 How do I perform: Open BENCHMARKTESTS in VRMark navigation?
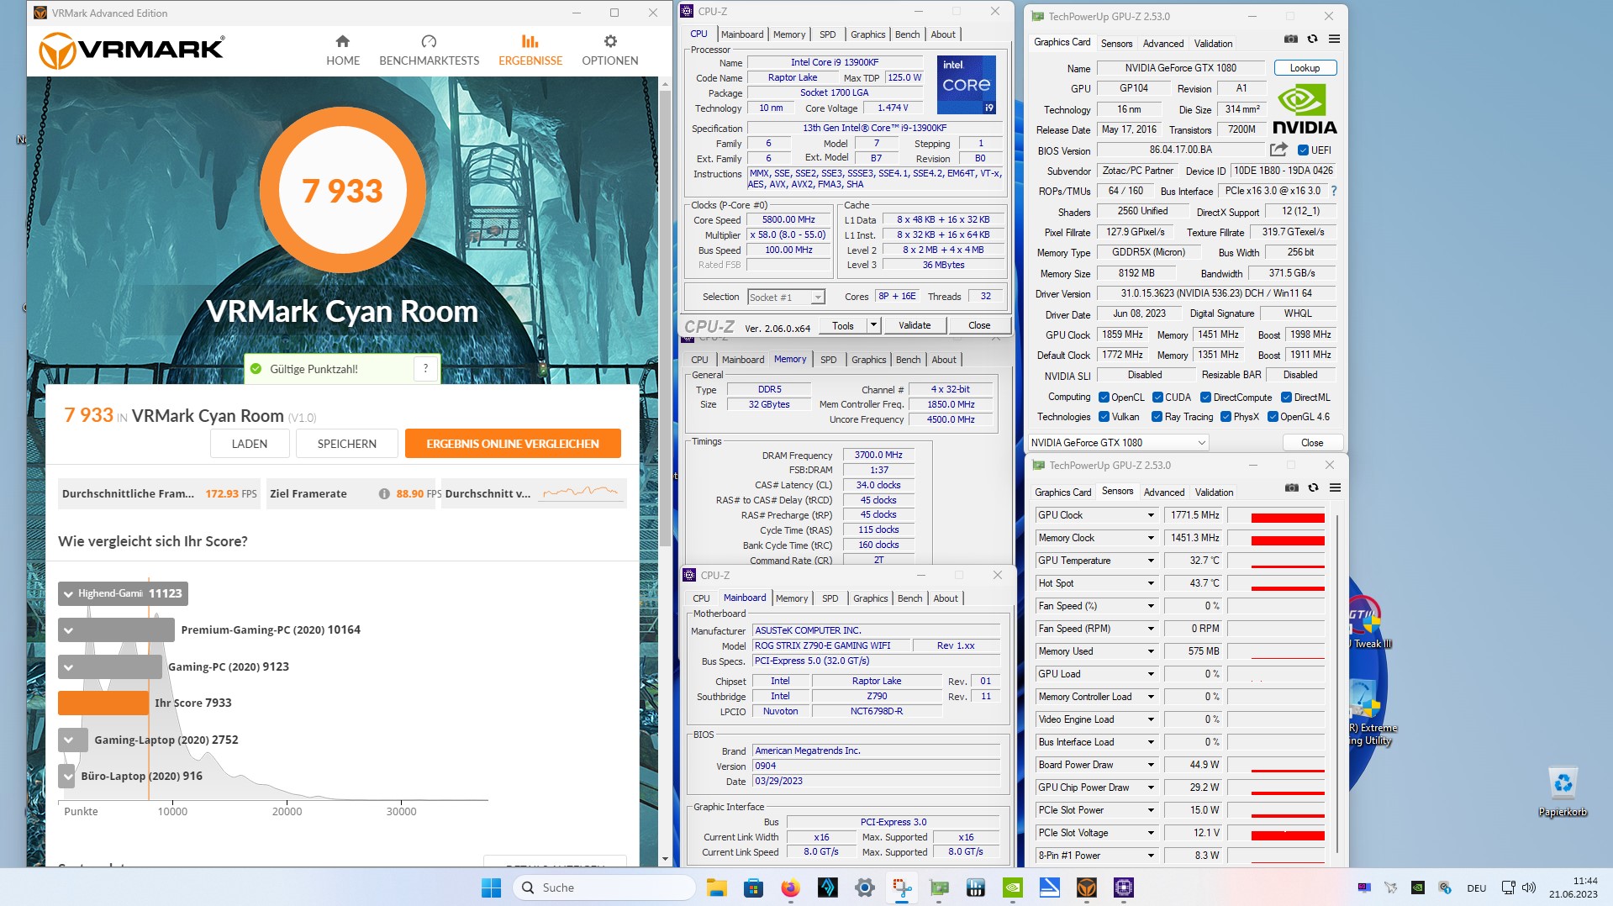[x=429, y=50]
